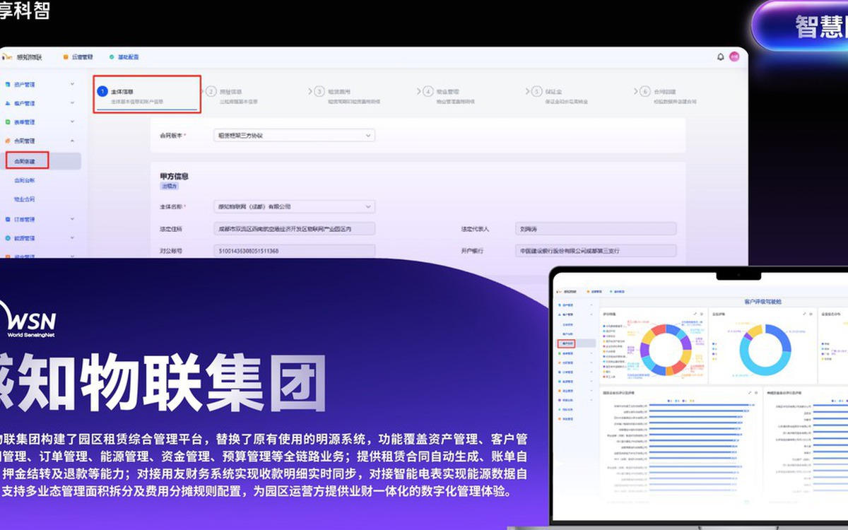Click the 感知物联 logo in the top bar
Viewport: 848px width, 530px height.
[23, 57]
